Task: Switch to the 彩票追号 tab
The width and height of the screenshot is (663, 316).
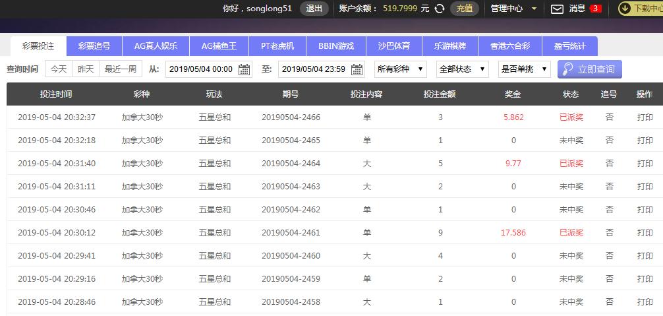Action: point(94,46)
